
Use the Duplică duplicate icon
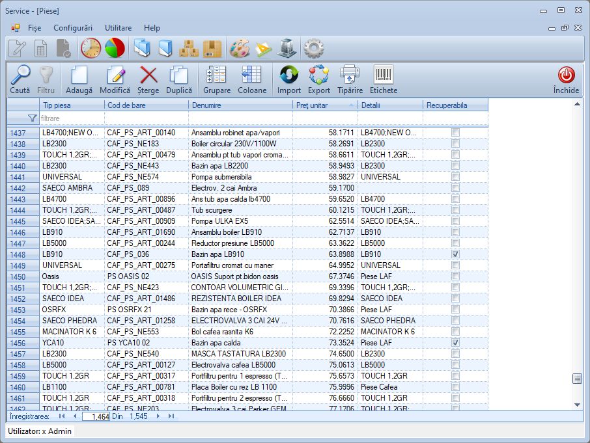178,78
